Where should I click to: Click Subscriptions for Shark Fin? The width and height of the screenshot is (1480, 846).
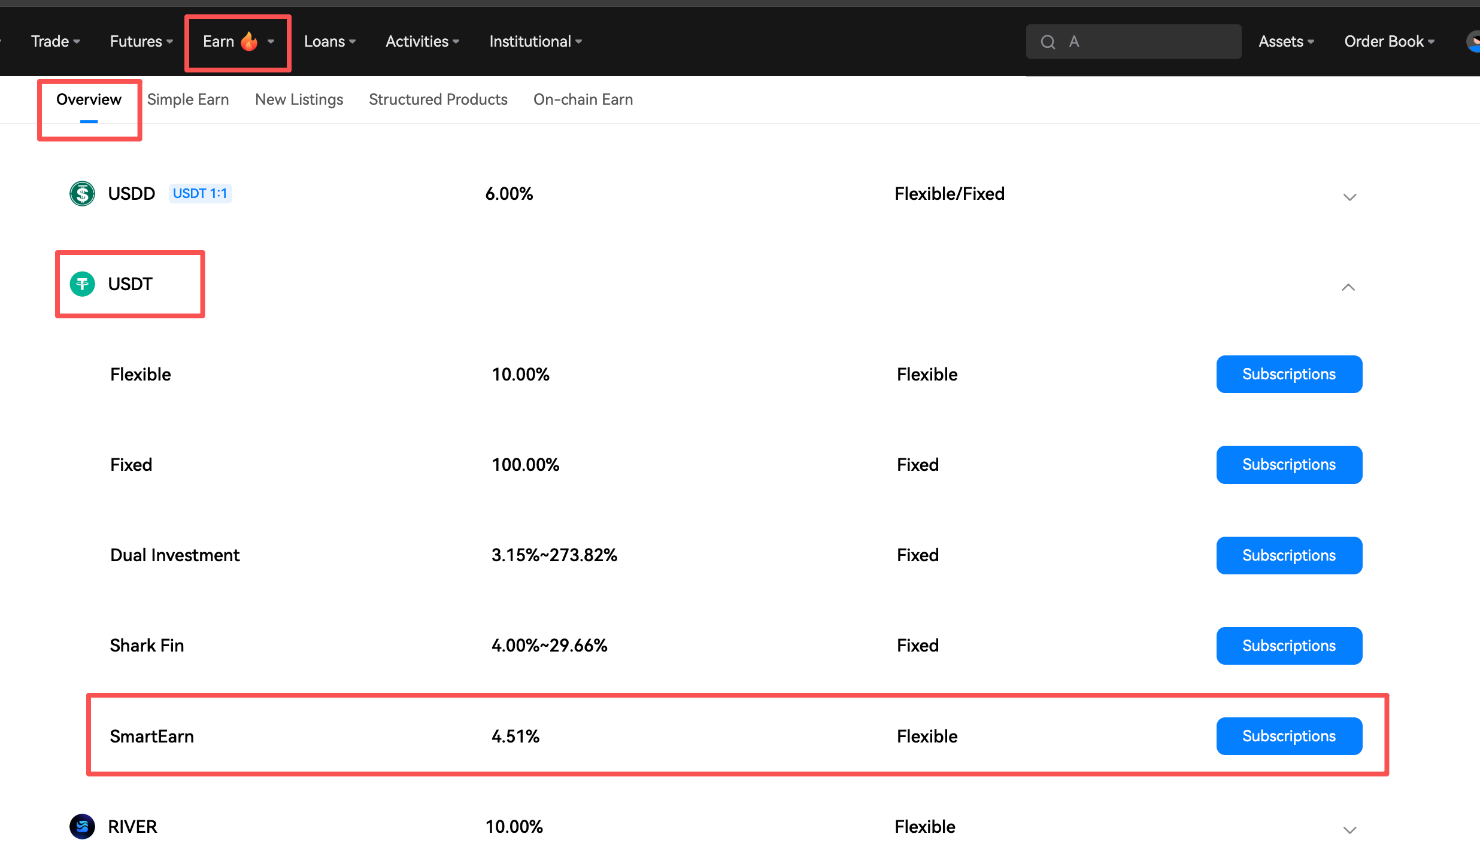1289,646
